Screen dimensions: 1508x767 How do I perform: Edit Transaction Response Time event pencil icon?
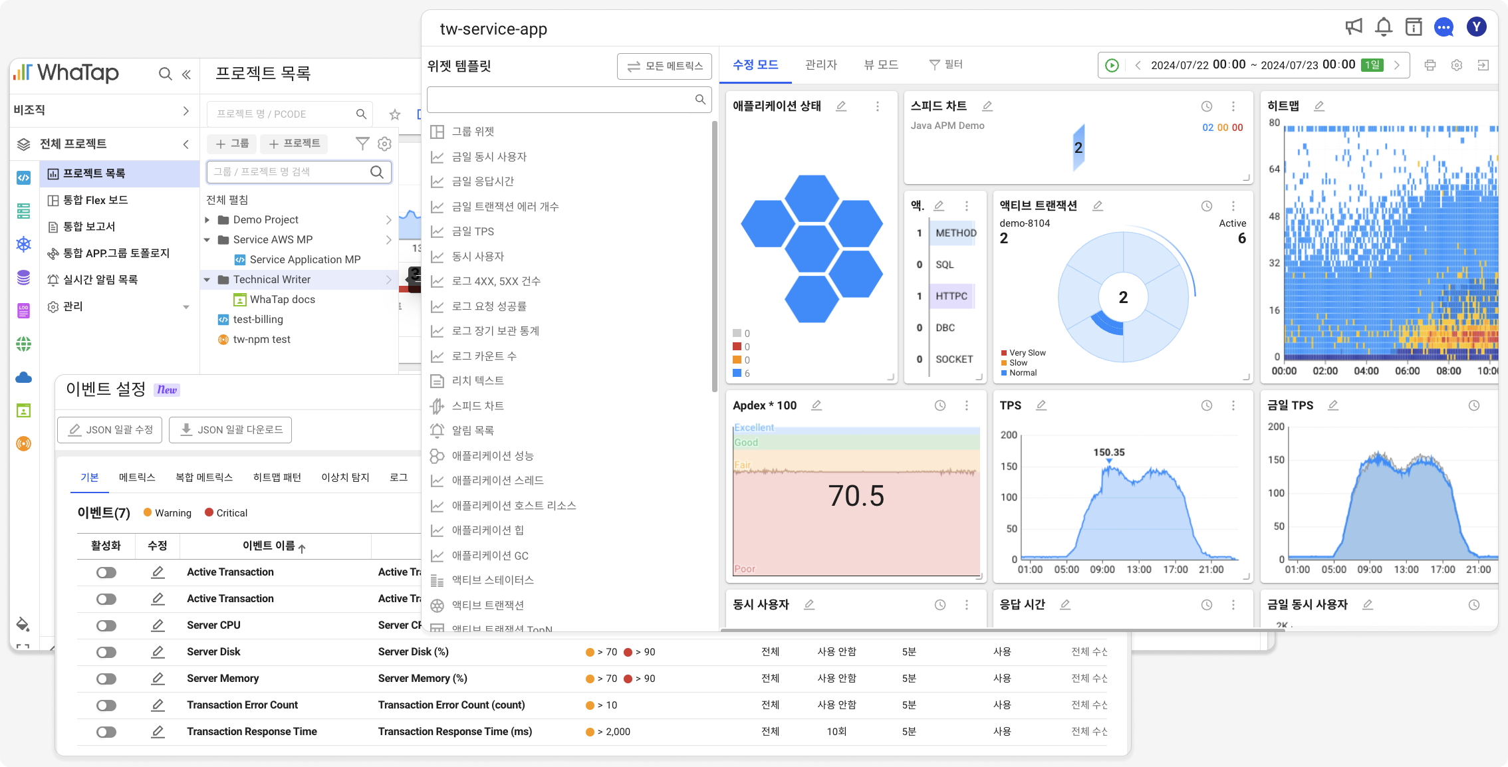tap(158, 732)
